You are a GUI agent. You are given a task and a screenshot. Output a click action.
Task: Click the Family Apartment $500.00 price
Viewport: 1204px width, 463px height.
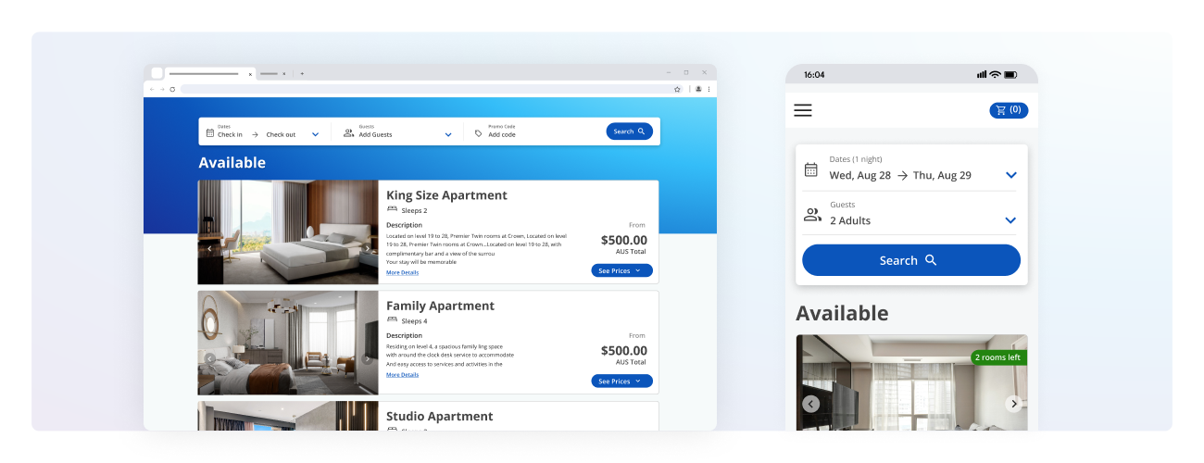tap(624, 350)
